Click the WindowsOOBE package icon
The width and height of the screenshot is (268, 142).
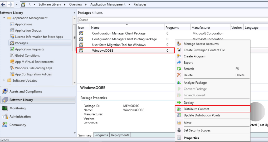pos(81,50)
